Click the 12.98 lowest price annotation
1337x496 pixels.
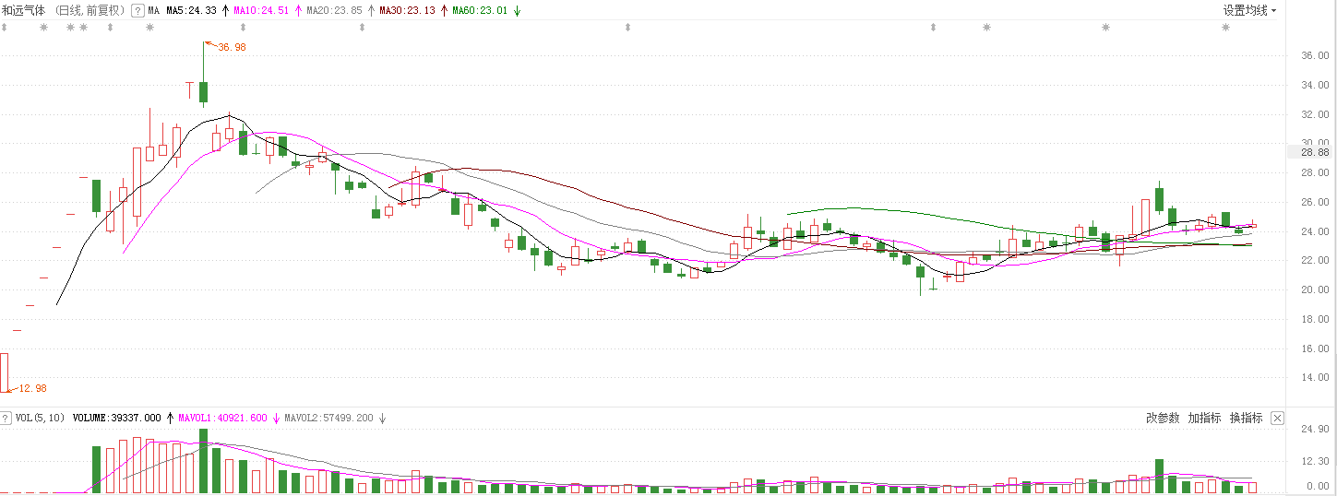pos(32,388)
